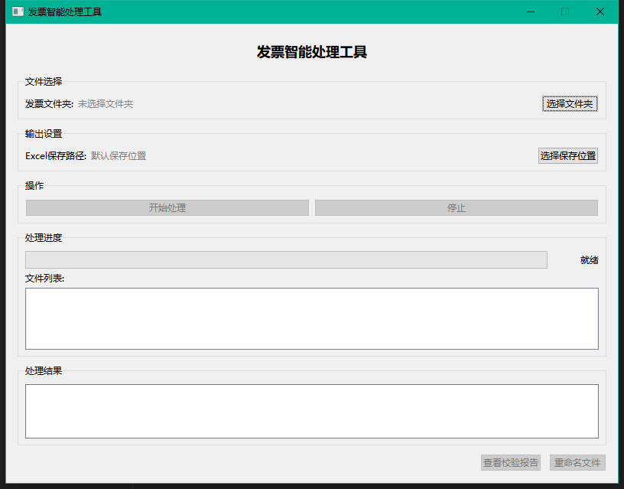Maximize the application window
The width and height of the screenshot is (624, 489).
(565, 12)
